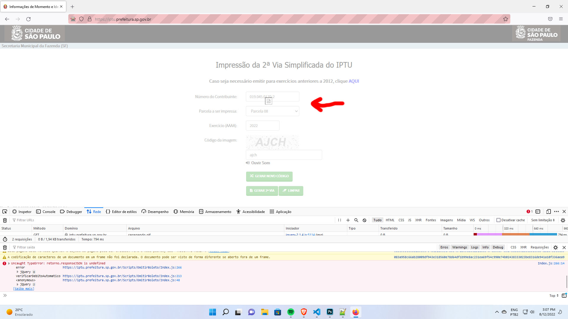Toggle the Requisições console filter
568x319 pixels.
pos(540,247)
